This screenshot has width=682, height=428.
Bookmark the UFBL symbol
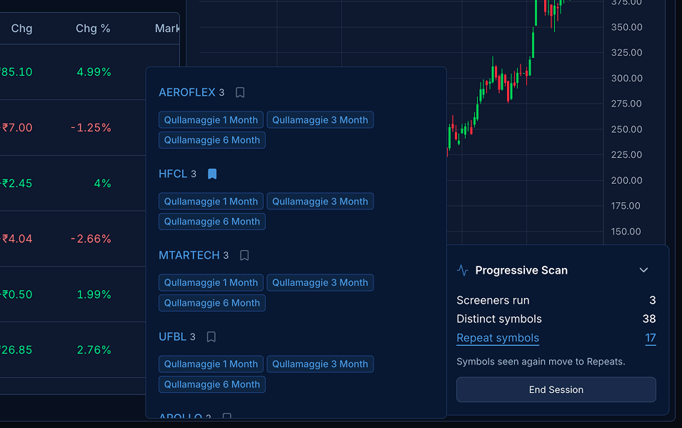[x=211, y=337]
